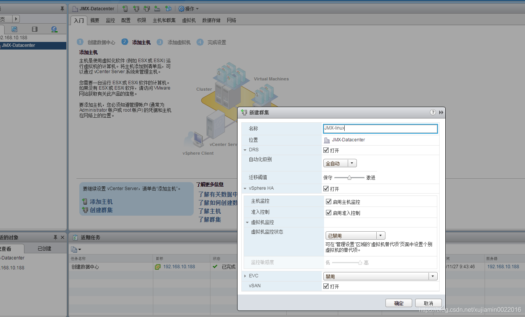Click the New Cluster toolbar icon
The width and height of the screenshot is (525, 317).
click(136, 8)
